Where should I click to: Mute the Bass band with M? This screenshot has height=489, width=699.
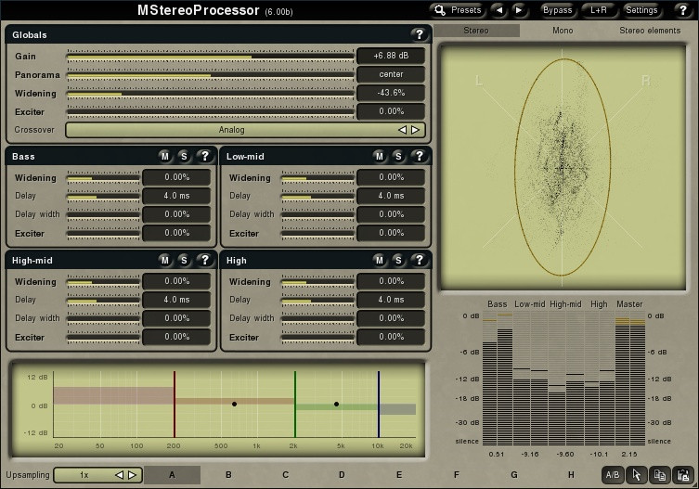(165, 157)
